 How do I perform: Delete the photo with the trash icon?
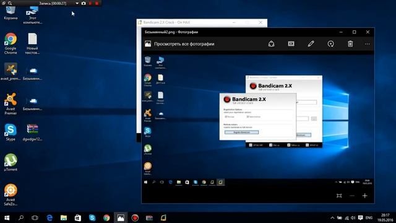point(350,44)
